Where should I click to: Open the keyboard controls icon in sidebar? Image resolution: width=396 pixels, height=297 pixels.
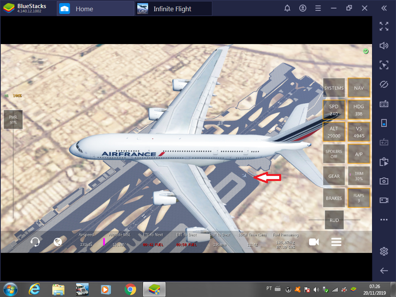(x=384, y=104)
